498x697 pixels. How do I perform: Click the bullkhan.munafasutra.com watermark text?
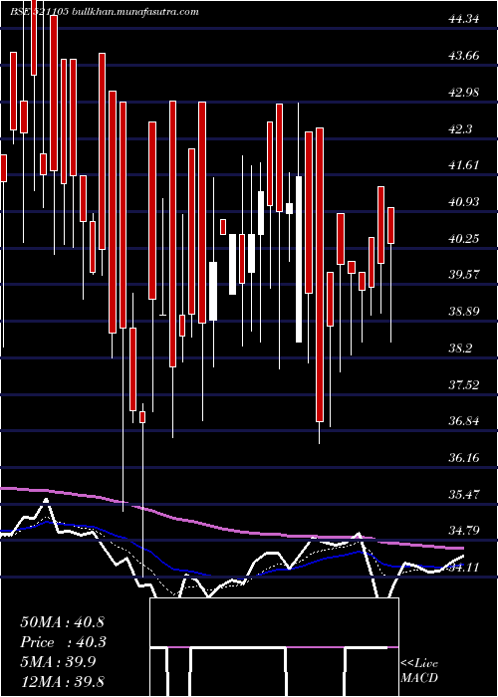point(135,12)
